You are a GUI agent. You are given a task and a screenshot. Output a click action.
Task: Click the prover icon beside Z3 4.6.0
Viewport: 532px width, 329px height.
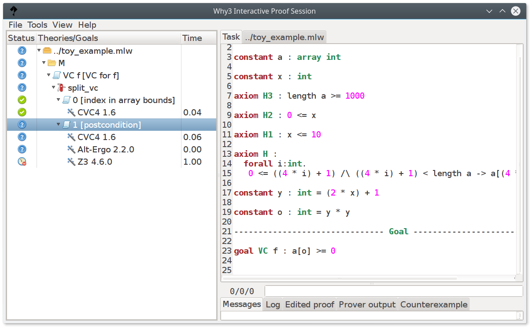click(x=71, y=162)
